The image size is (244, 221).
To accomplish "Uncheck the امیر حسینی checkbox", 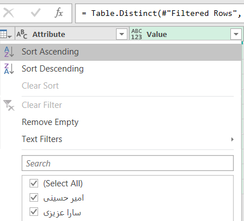I will (34, 198).
